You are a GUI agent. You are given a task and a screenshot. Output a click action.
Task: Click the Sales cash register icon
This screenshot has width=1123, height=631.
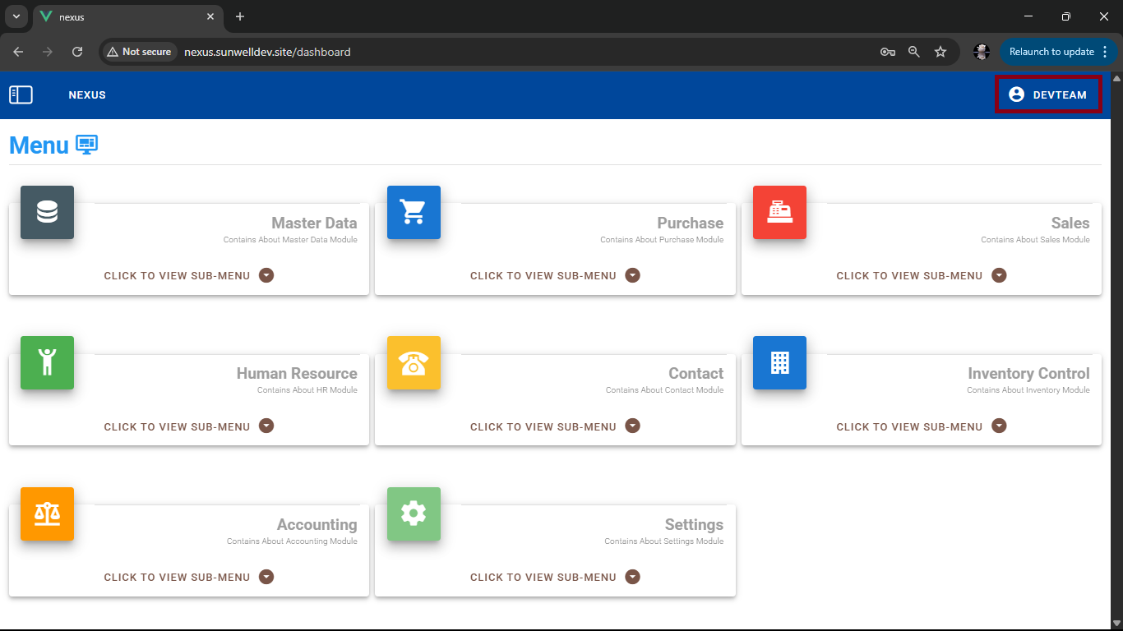pyautogui.click(x=779, y=213)
